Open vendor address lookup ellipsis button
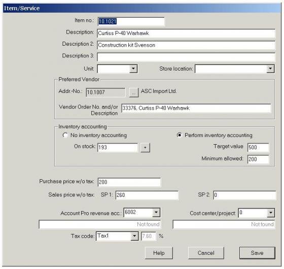This screenshot has height=269, width=284. [x=134, y=92]
